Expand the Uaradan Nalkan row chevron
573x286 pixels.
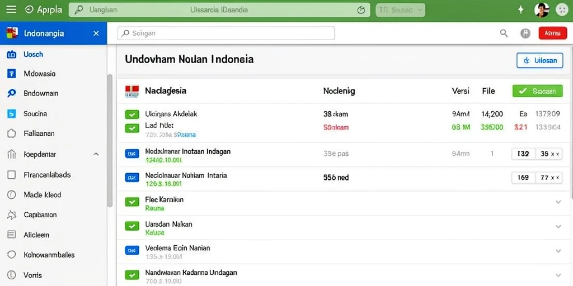[x=558, y=227]
